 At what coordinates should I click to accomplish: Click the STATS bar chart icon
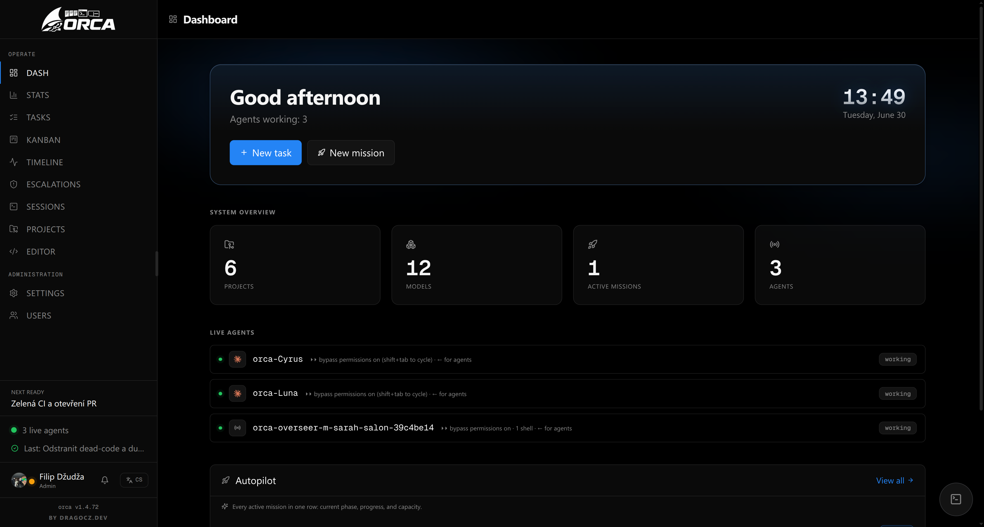pos(14,95)
